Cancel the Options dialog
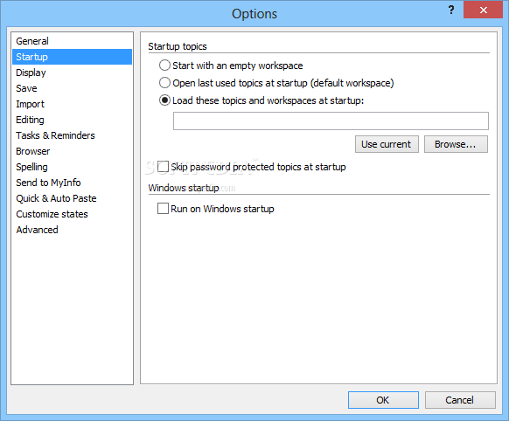 pyautogui.click(x=460, y=400)
